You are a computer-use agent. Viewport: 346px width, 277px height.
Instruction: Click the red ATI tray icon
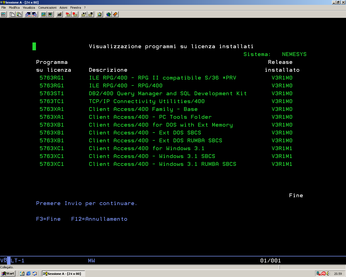pos(323,273)
